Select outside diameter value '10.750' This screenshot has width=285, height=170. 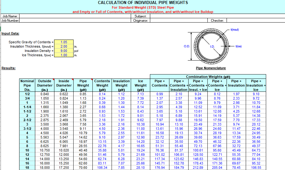pos(45,150)
